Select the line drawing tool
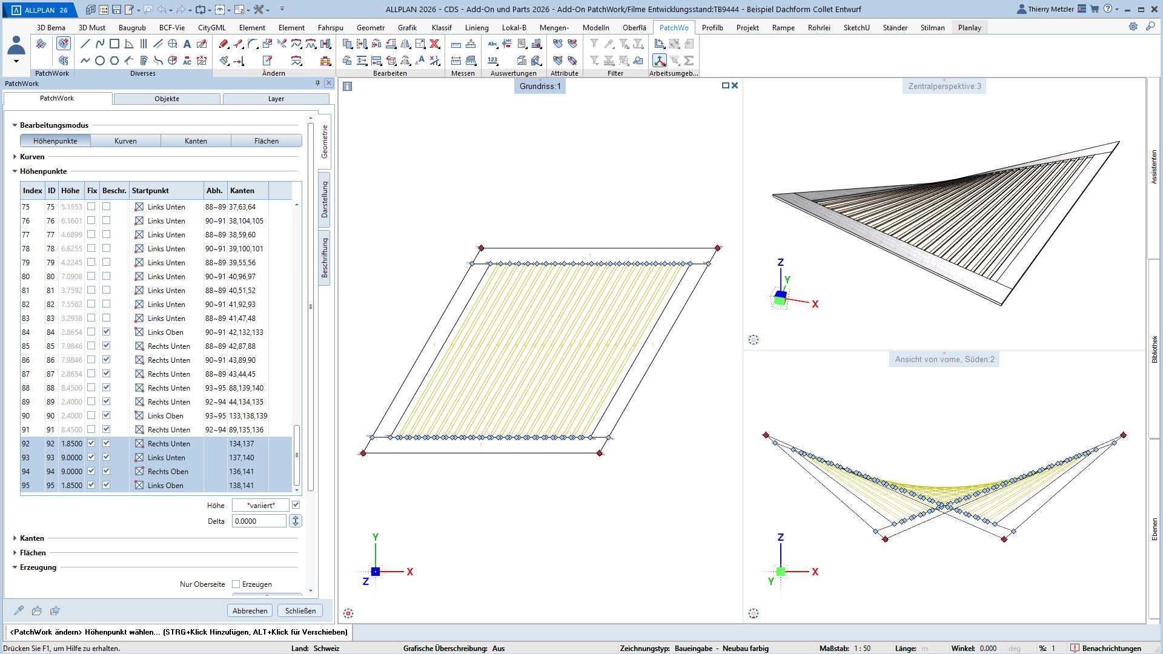 click(x=85, y=44)
